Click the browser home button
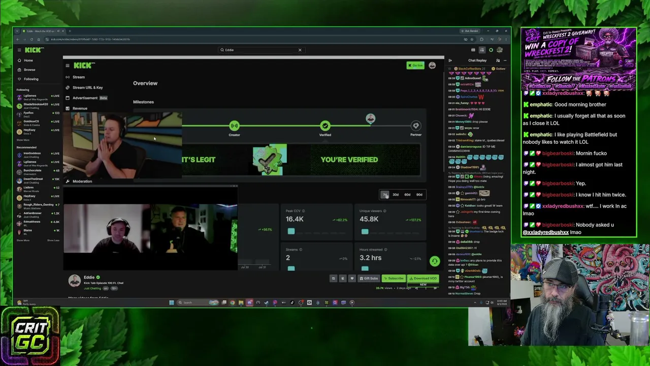Viewport: 650px width, 366px height. tap(39, 39)
